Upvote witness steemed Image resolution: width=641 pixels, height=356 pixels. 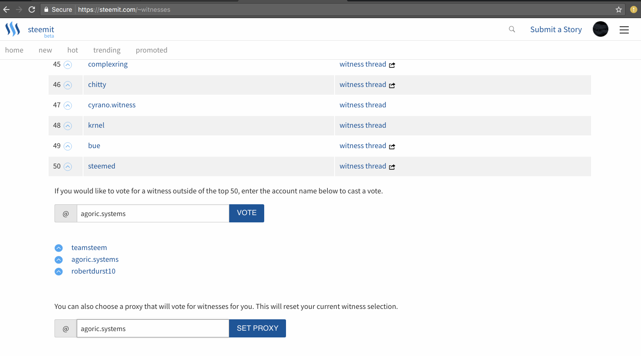[68, 167]
